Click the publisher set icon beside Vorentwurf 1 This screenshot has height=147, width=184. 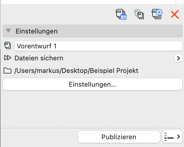pyautogui.click(x=7, y=45)
